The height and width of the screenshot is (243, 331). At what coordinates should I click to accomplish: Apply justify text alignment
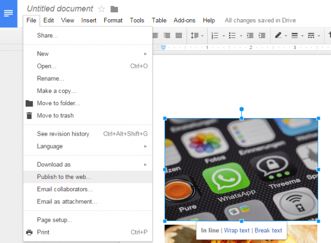coord(179,35)
